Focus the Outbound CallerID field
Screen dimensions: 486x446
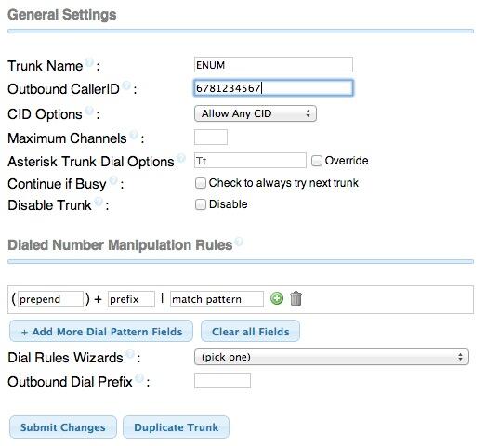click(273, 88)
